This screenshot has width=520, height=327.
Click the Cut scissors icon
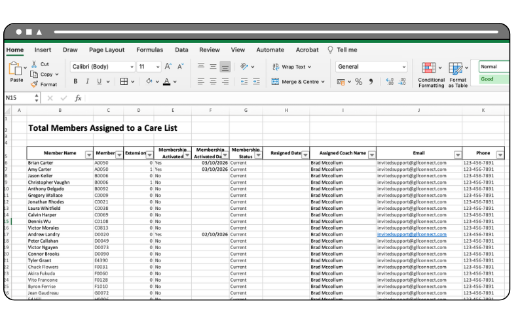coord(34,64)
